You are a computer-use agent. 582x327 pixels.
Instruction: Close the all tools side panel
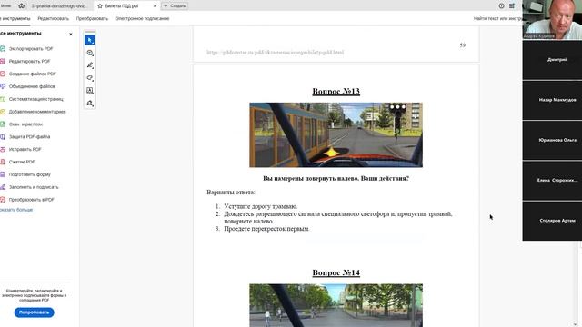[71, 35]
